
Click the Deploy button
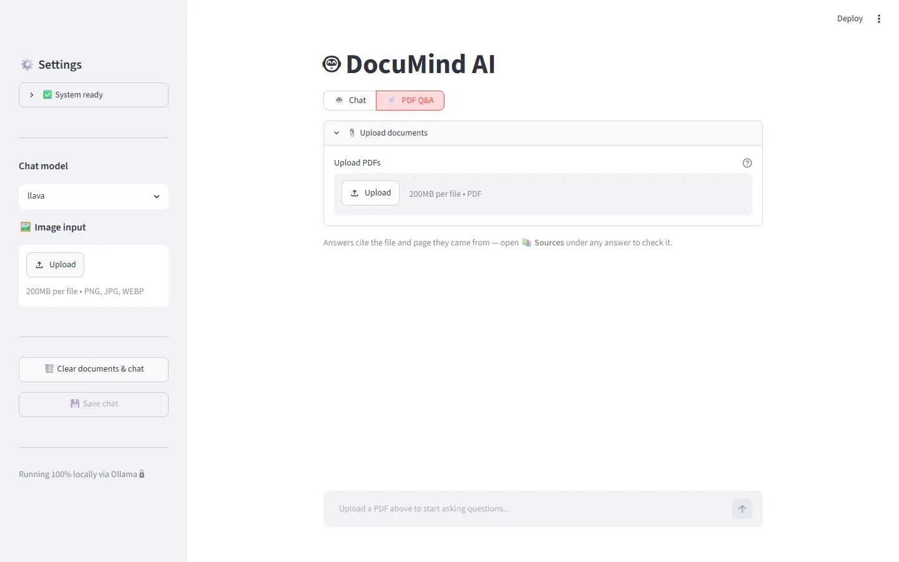[x=850, y=19]
